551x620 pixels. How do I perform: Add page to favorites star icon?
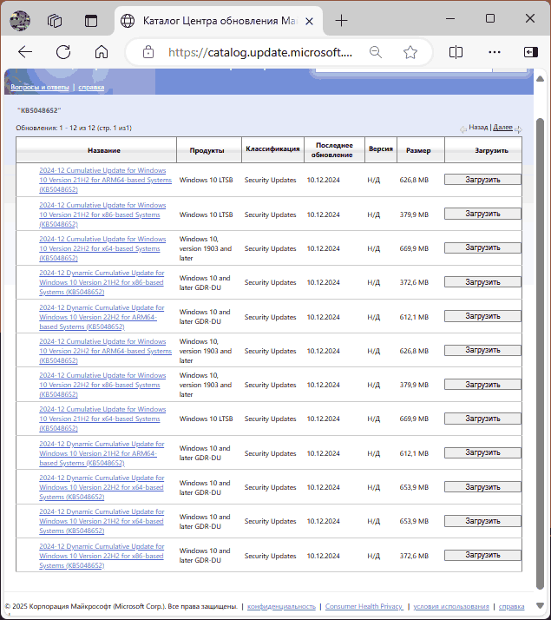pos(410,52)
